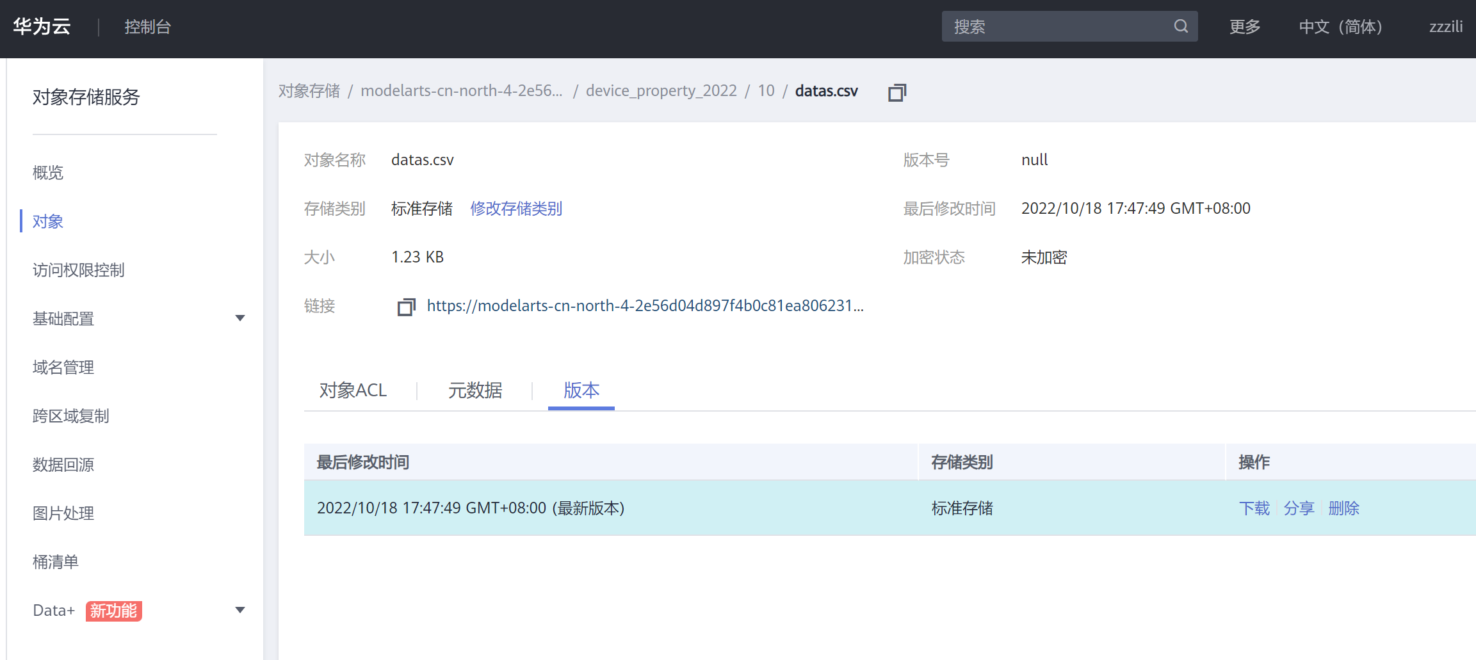
Task: Click the object name value datas.csv
Action: pyautogui.click(x=423, y=159)
